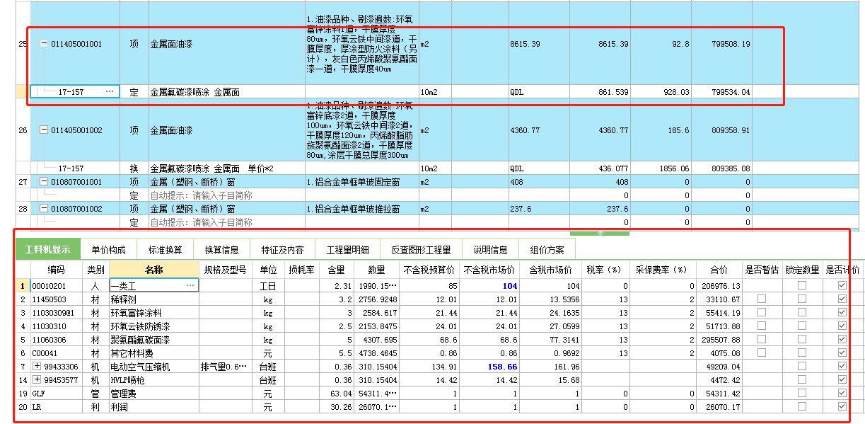
Task: Toggle 是否计价 checkbox on the HVLP喷枪 row
Action: point(842,380)
